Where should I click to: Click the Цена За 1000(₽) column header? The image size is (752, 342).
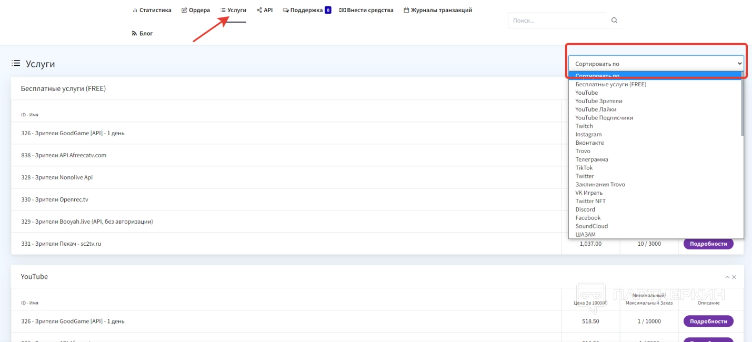pyautogui.click(x=590, y=303)
